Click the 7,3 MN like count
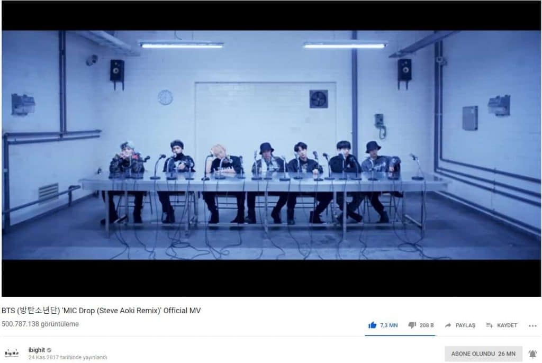This screenshot has width=542, height=363. point(389,325)
